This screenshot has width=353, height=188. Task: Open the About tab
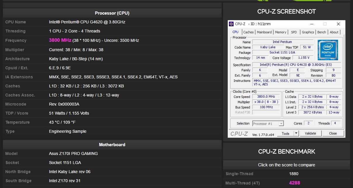point(334,32)
